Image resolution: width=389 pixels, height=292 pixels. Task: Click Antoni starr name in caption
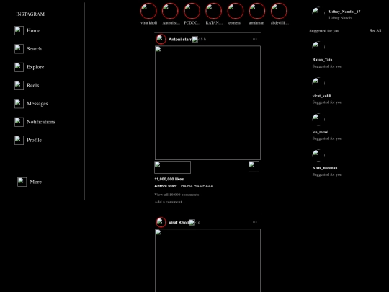click(166, 186)
